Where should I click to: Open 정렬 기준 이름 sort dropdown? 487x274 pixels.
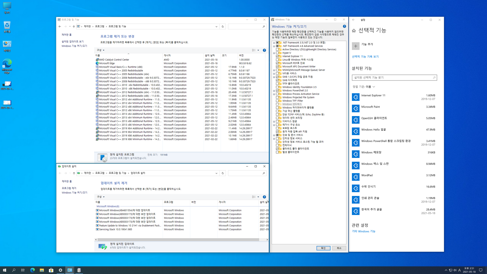[x=364, y=87]
